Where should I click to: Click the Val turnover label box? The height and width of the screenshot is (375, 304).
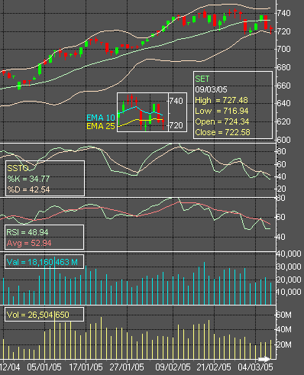click(44, 262)
